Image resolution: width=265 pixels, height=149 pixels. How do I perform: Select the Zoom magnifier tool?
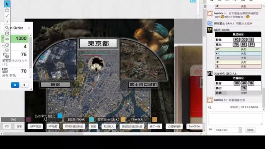7,28
